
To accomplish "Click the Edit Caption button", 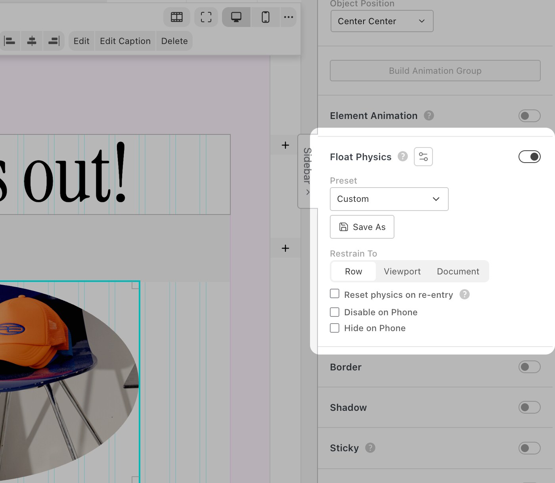I will 125,41.
